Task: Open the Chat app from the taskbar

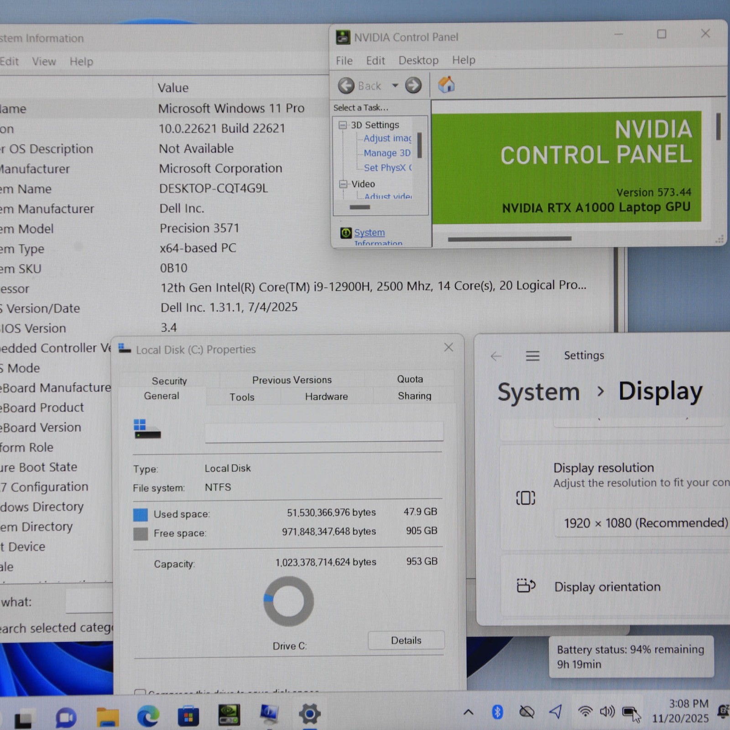Action: pyautogui.click(x=66, y=718)
